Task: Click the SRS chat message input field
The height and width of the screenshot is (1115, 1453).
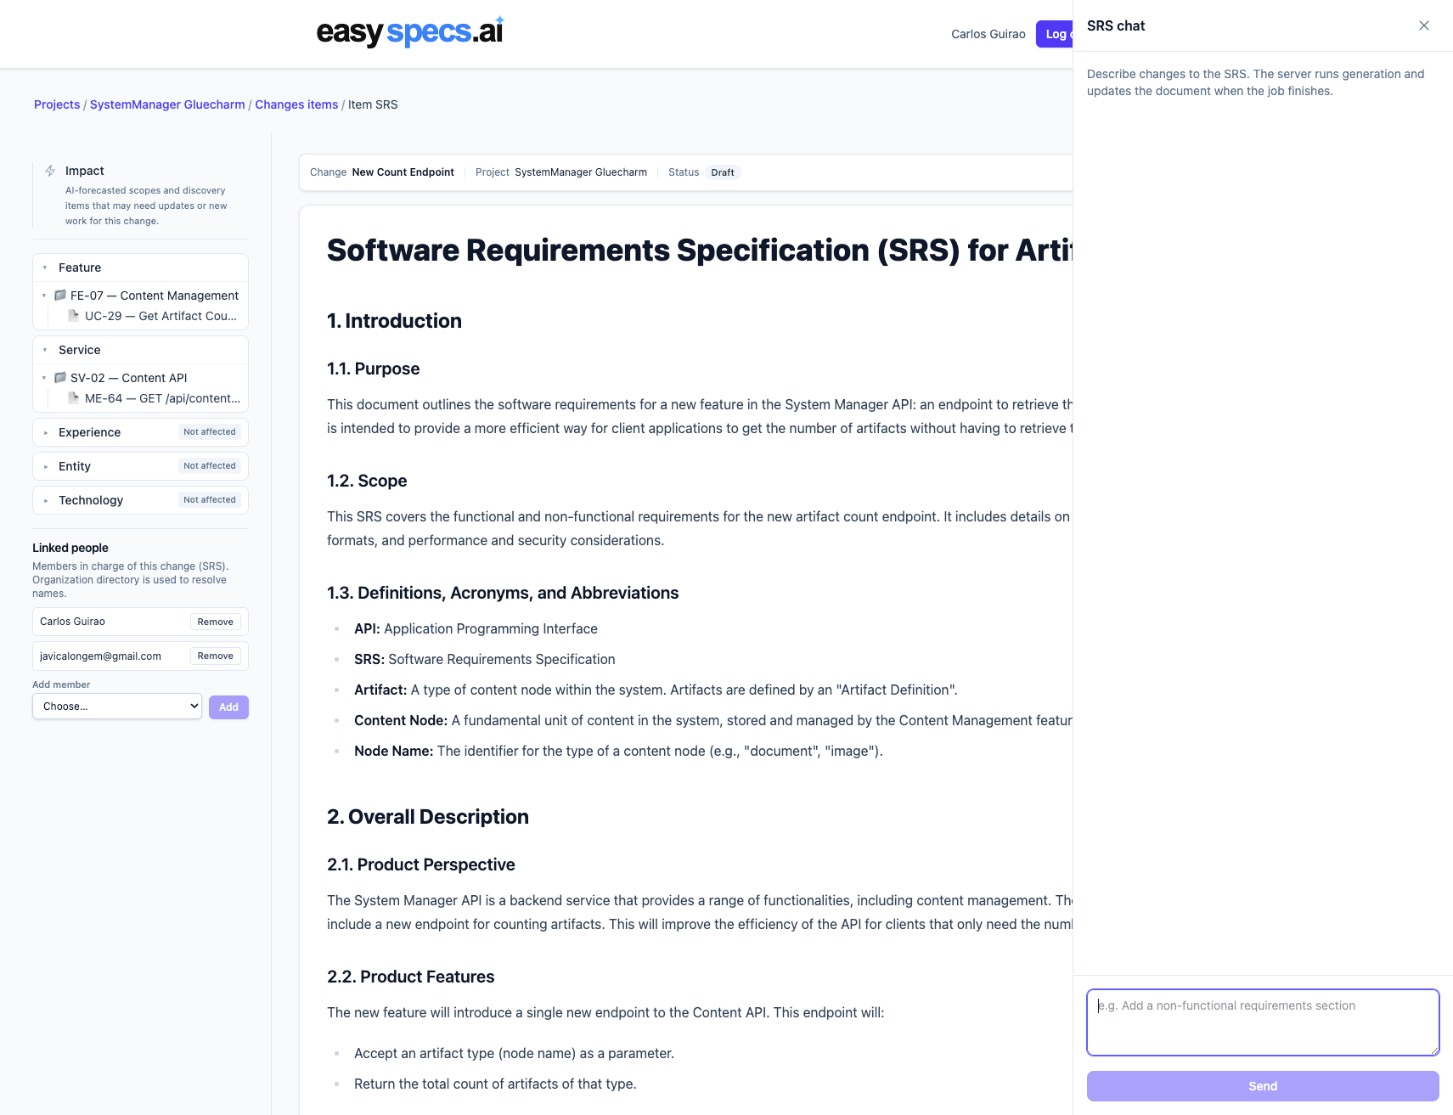Action: (x=1262, y=1022)
